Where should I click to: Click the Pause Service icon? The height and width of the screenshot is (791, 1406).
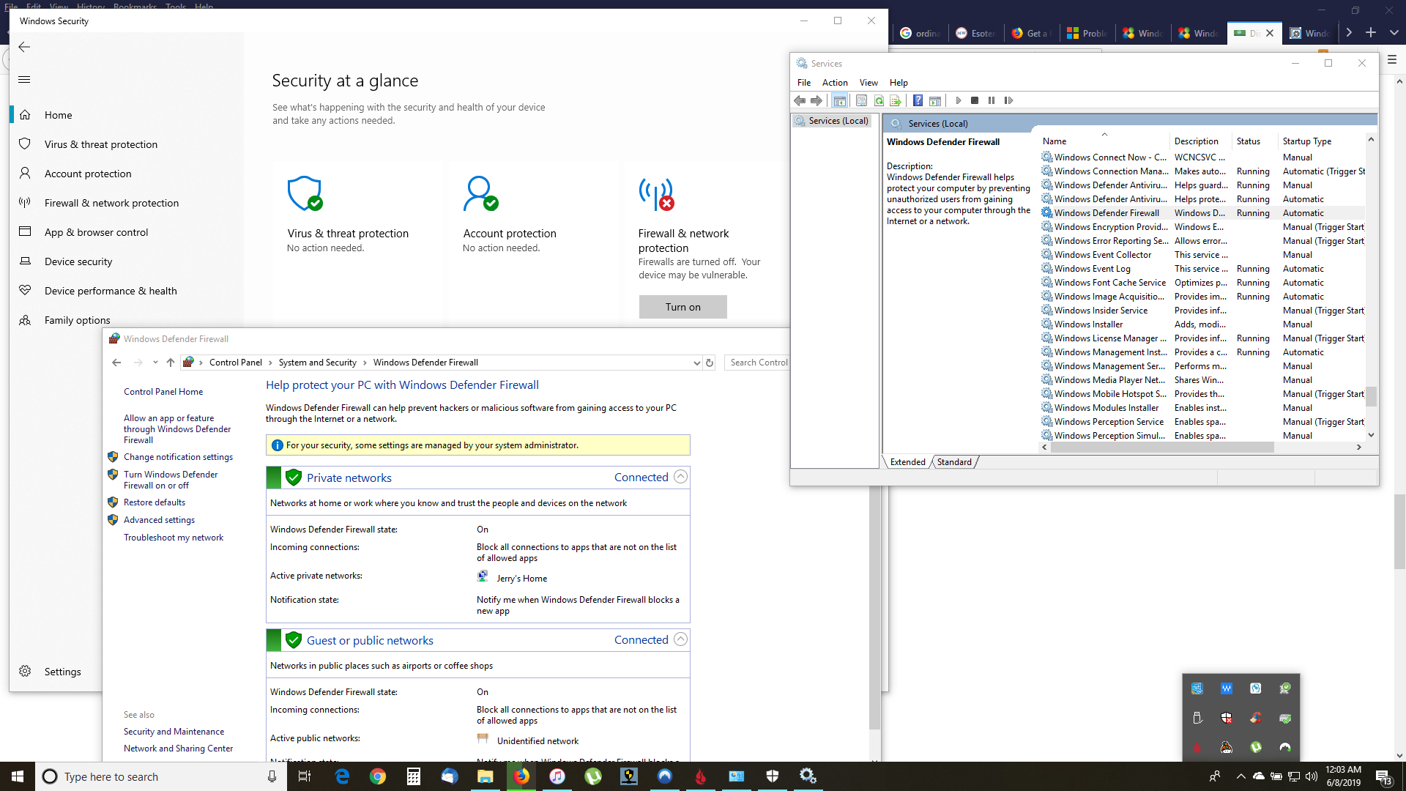pyautogui.click(x=992, y=100)
